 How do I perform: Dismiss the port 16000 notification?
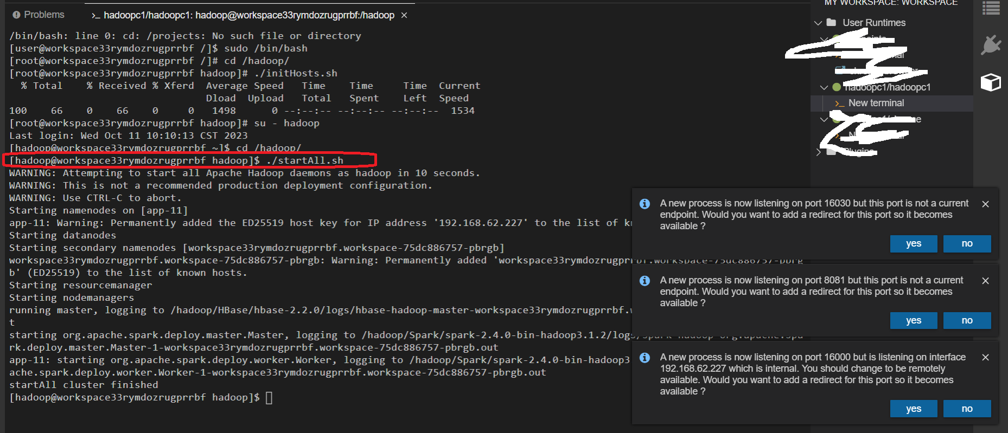click(x=986, y=358)
